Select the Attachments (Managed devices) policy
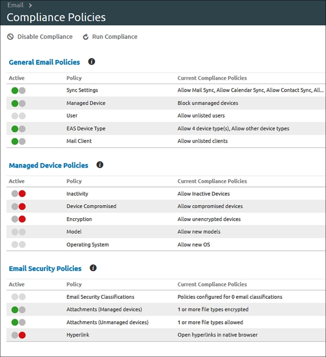This screenshot has width=326, height=357. pyautogui.click(x=104, y=310)
